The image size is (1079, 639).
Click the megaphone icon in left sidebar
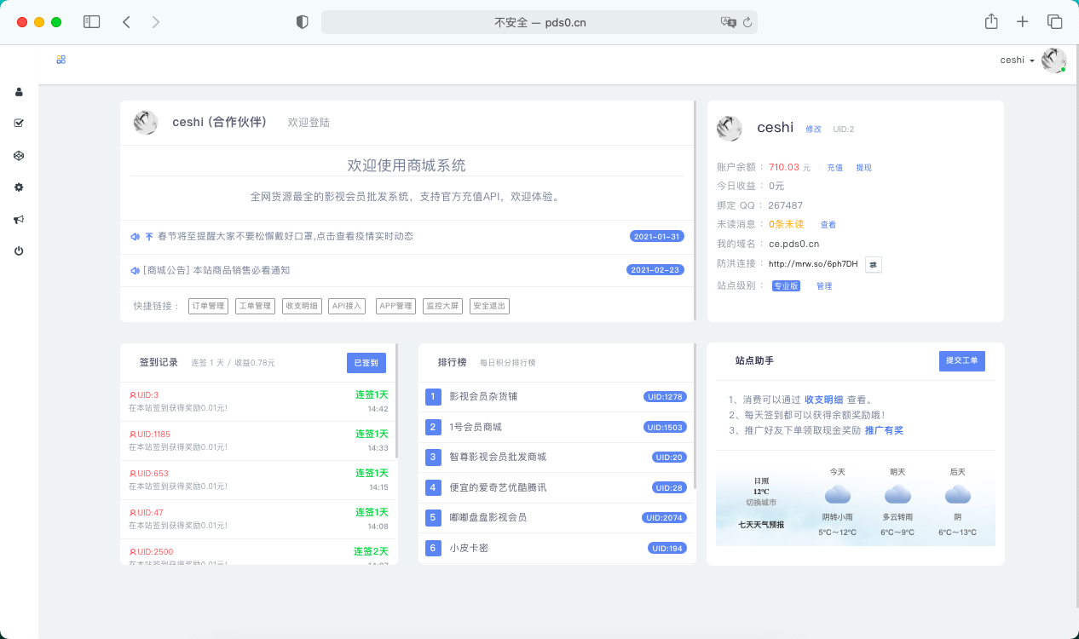coord(19,220)
